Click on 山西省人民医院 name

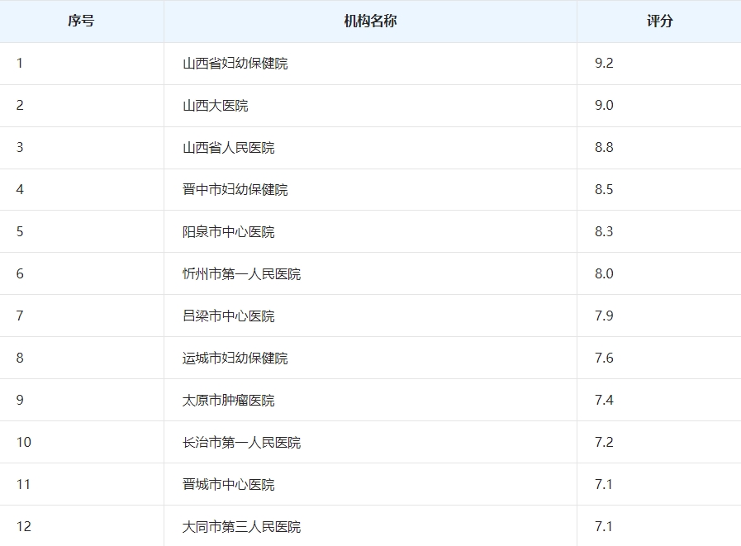coord(228,148)
